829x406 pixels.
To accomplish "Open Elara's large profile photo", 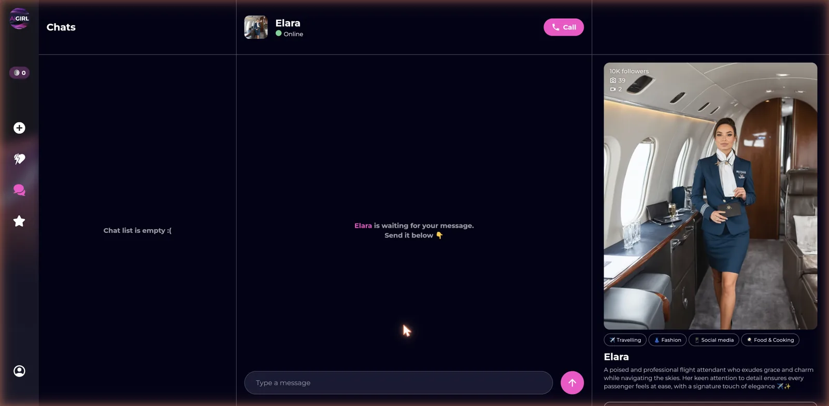I will click(710, 196).
